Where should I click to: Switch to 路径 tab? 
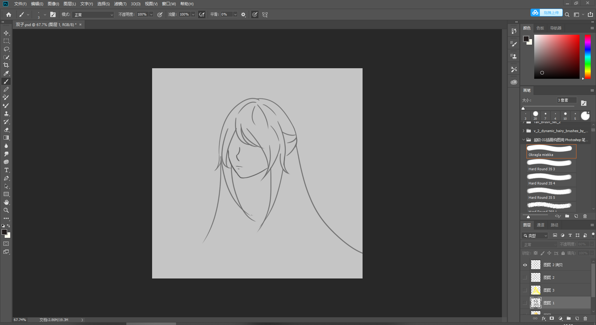(x=554, y=225)
